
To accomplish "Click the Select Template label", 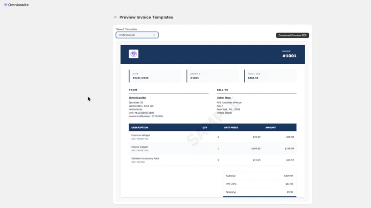I will click(127, 29).
